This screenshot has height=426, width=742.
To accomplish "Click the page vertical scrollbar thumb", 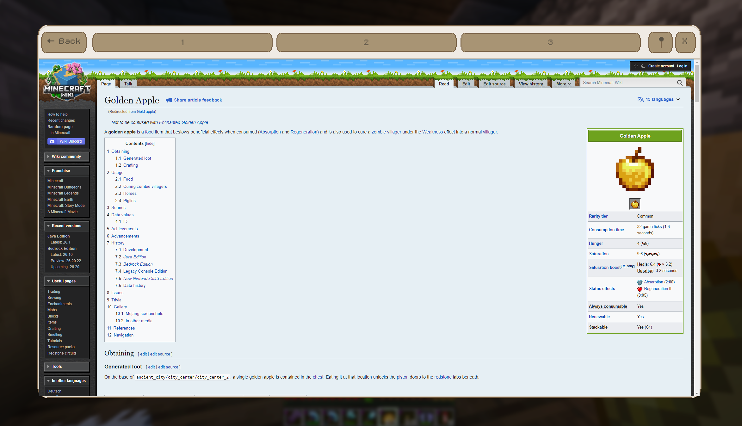I will 696,83.
